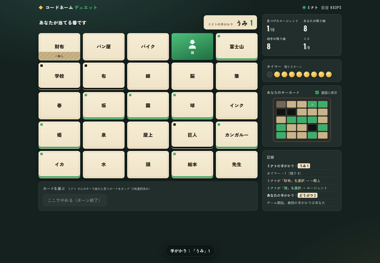Image resolution: width=380 pixels, height=263 pixels.
Task: Select the バイク card
Action: [148, 47]
